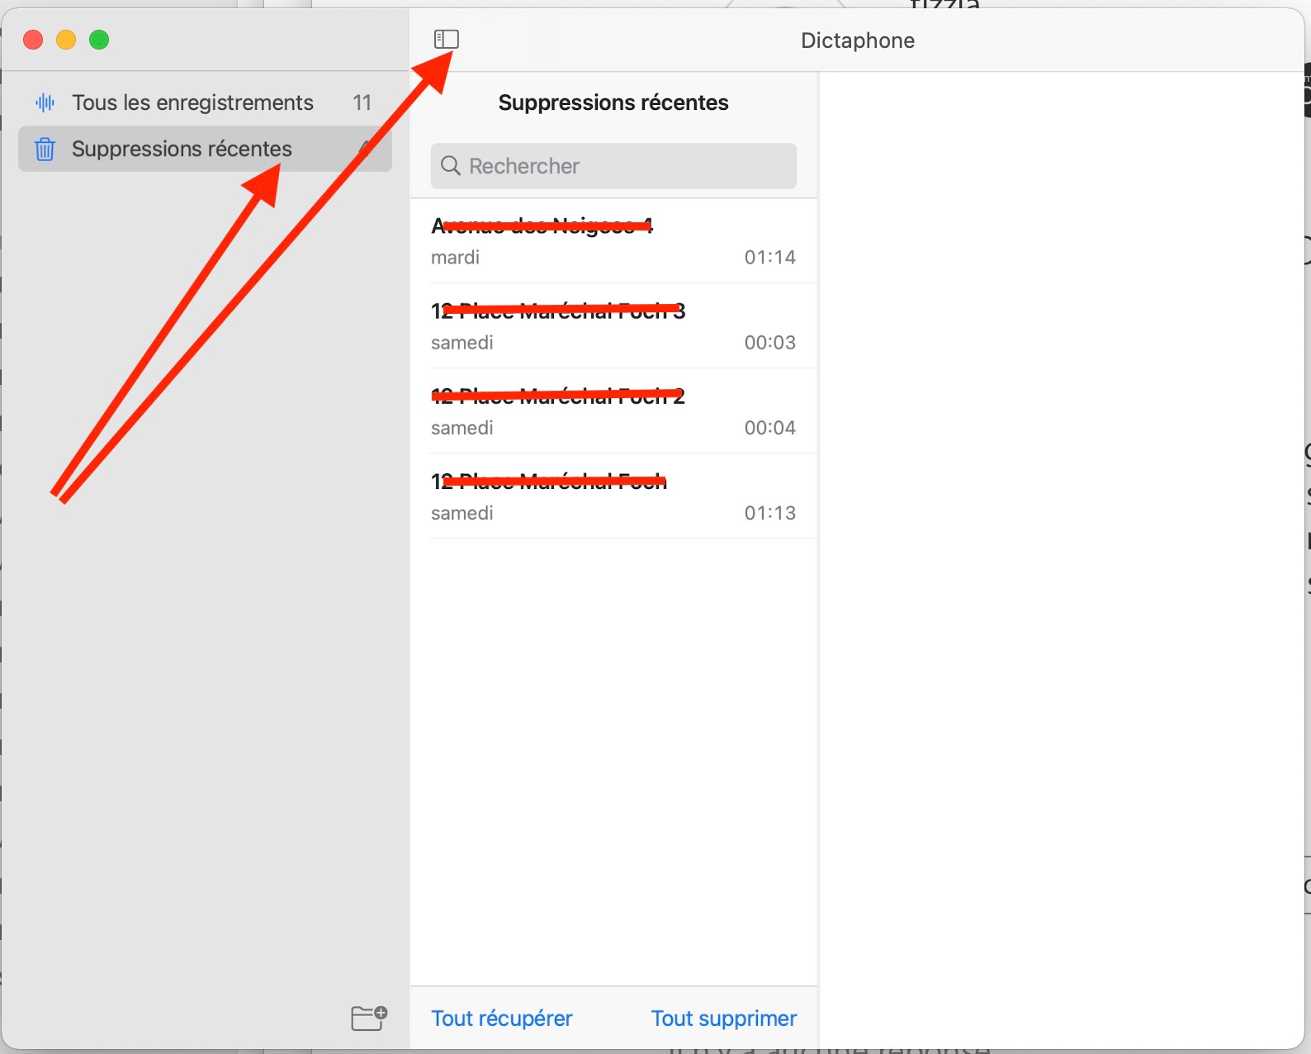This screenshot has width=1311, height=1054.
Task: Click the "Tout récupérer" button
Action: 502,1018
